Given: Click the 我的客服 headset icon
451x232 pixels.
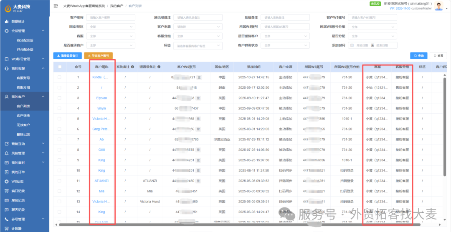Looking at the screenshot, I should coord(6,69).
